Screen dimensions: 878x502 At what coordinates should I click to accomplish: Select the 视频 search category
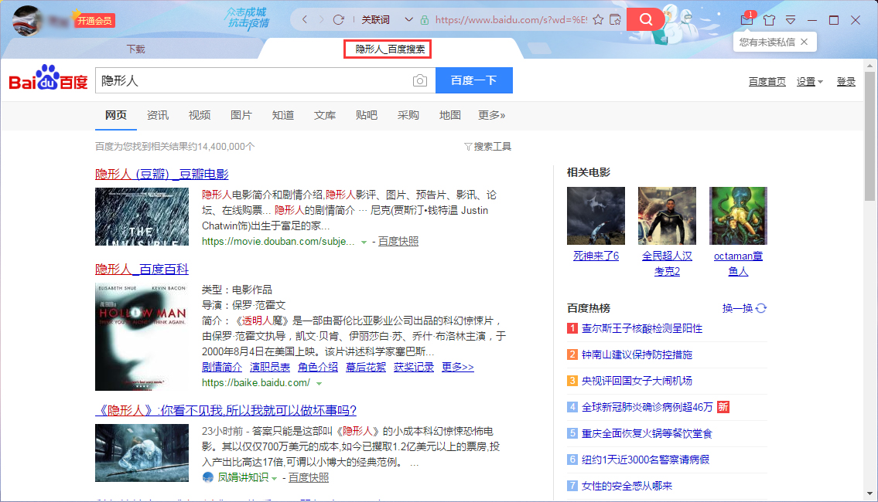coord(199,115)
